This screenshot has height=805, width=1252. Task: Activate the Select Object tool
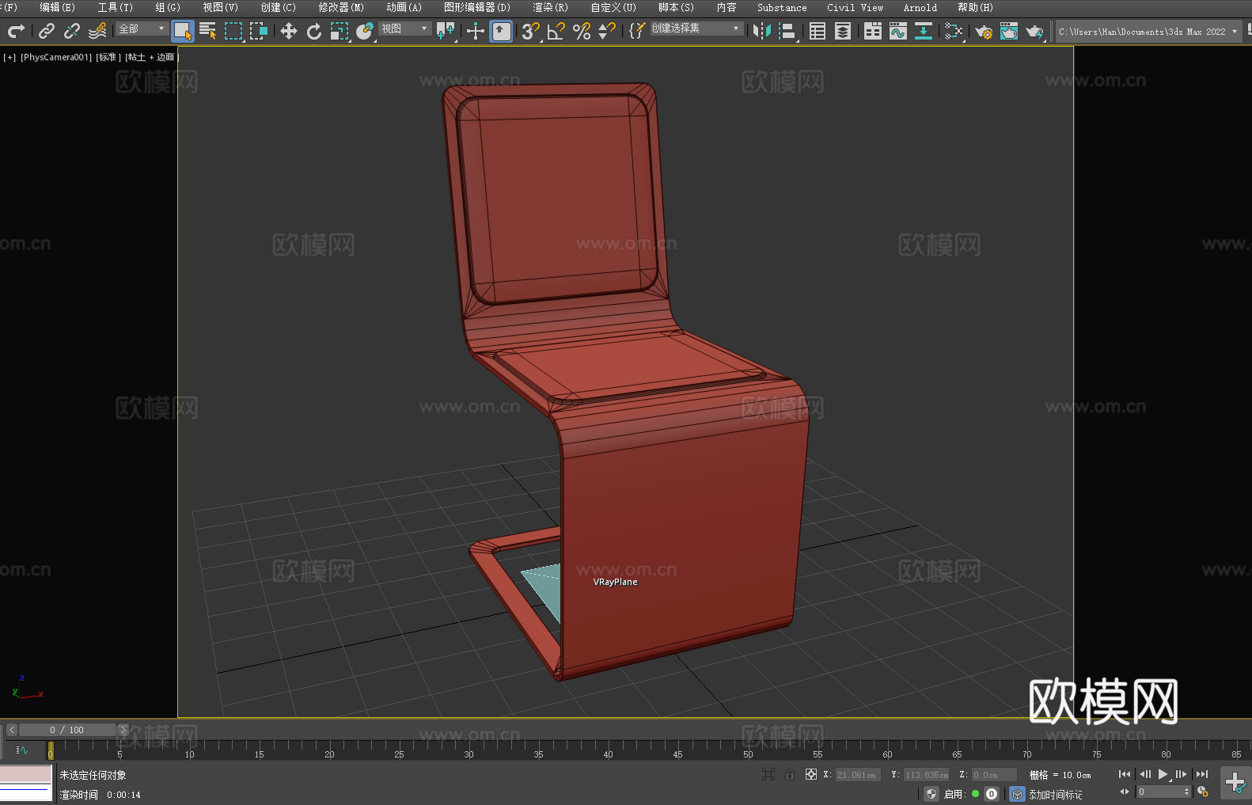(x=183, y=31)
